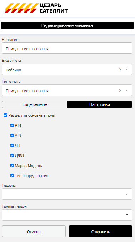Uncheck Тип оборудования checkbox
The width and height of the screenshot is (135, 242).
(12, 176)
